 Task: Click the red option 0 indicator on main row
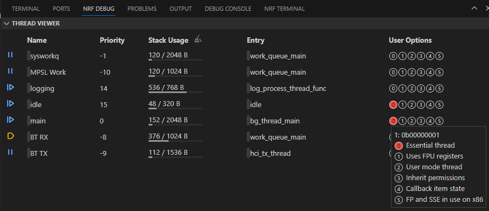[393, 121]
